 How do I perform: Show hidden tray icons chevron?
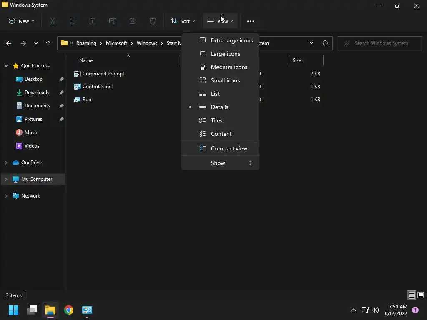[354, 310]
